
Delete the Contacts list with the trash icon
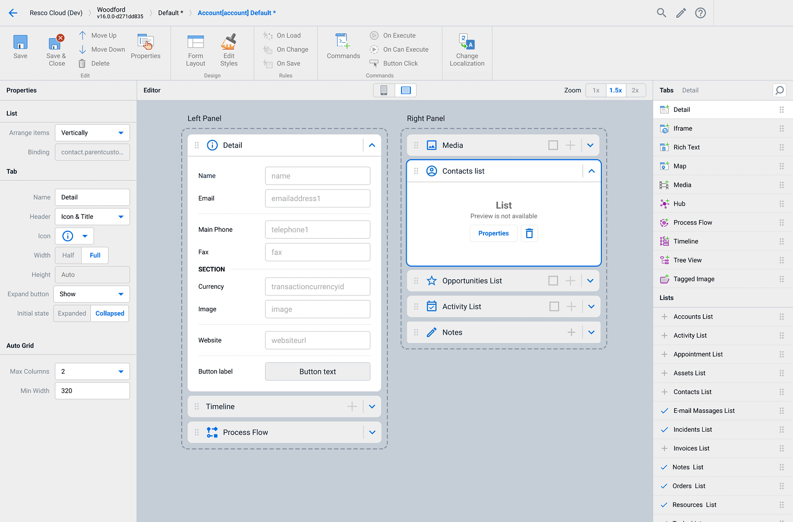click(529, 233)
